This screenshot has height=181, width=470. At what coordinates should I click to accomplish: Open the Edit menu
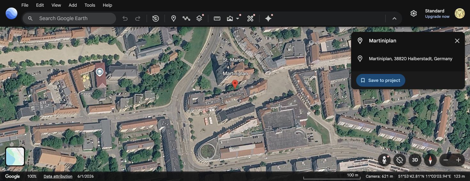(x=40, y=5)
